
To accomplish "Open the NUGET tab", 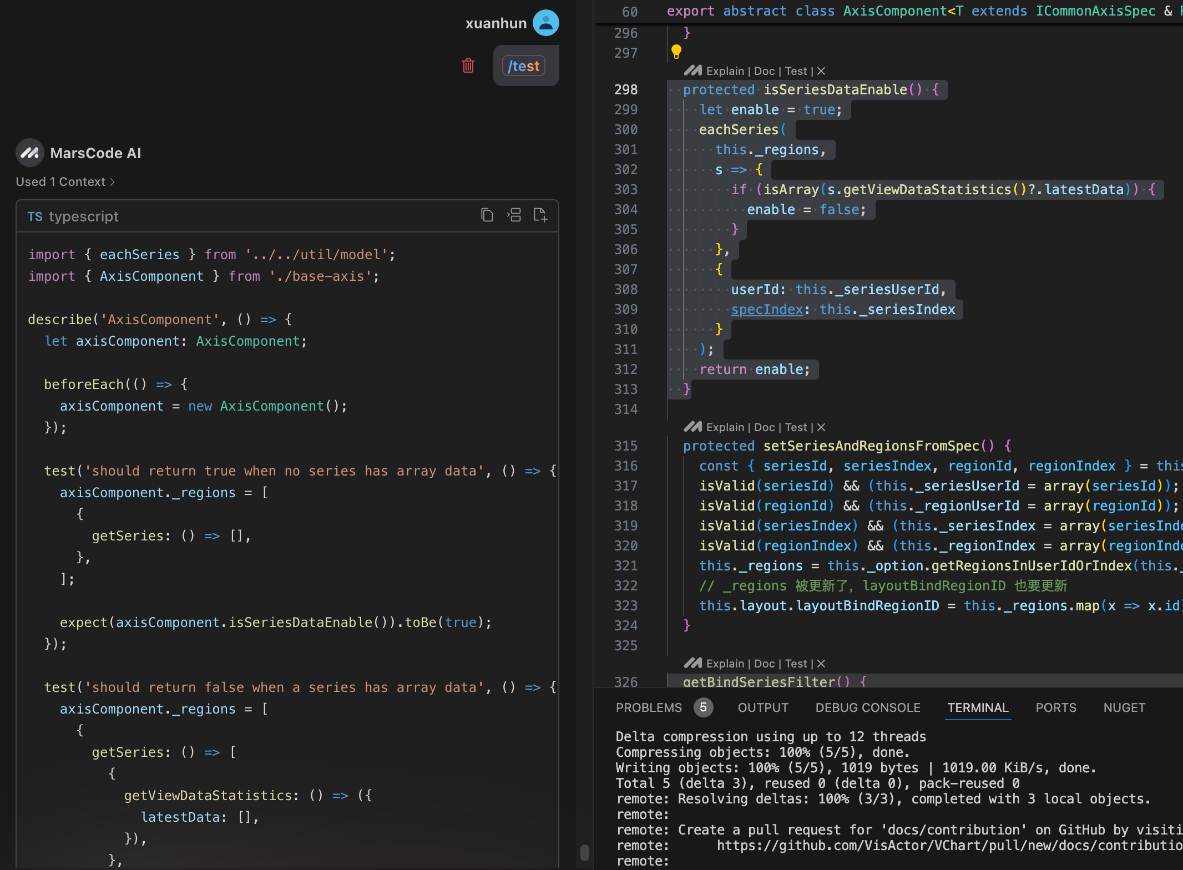I will coord(1124,707).
